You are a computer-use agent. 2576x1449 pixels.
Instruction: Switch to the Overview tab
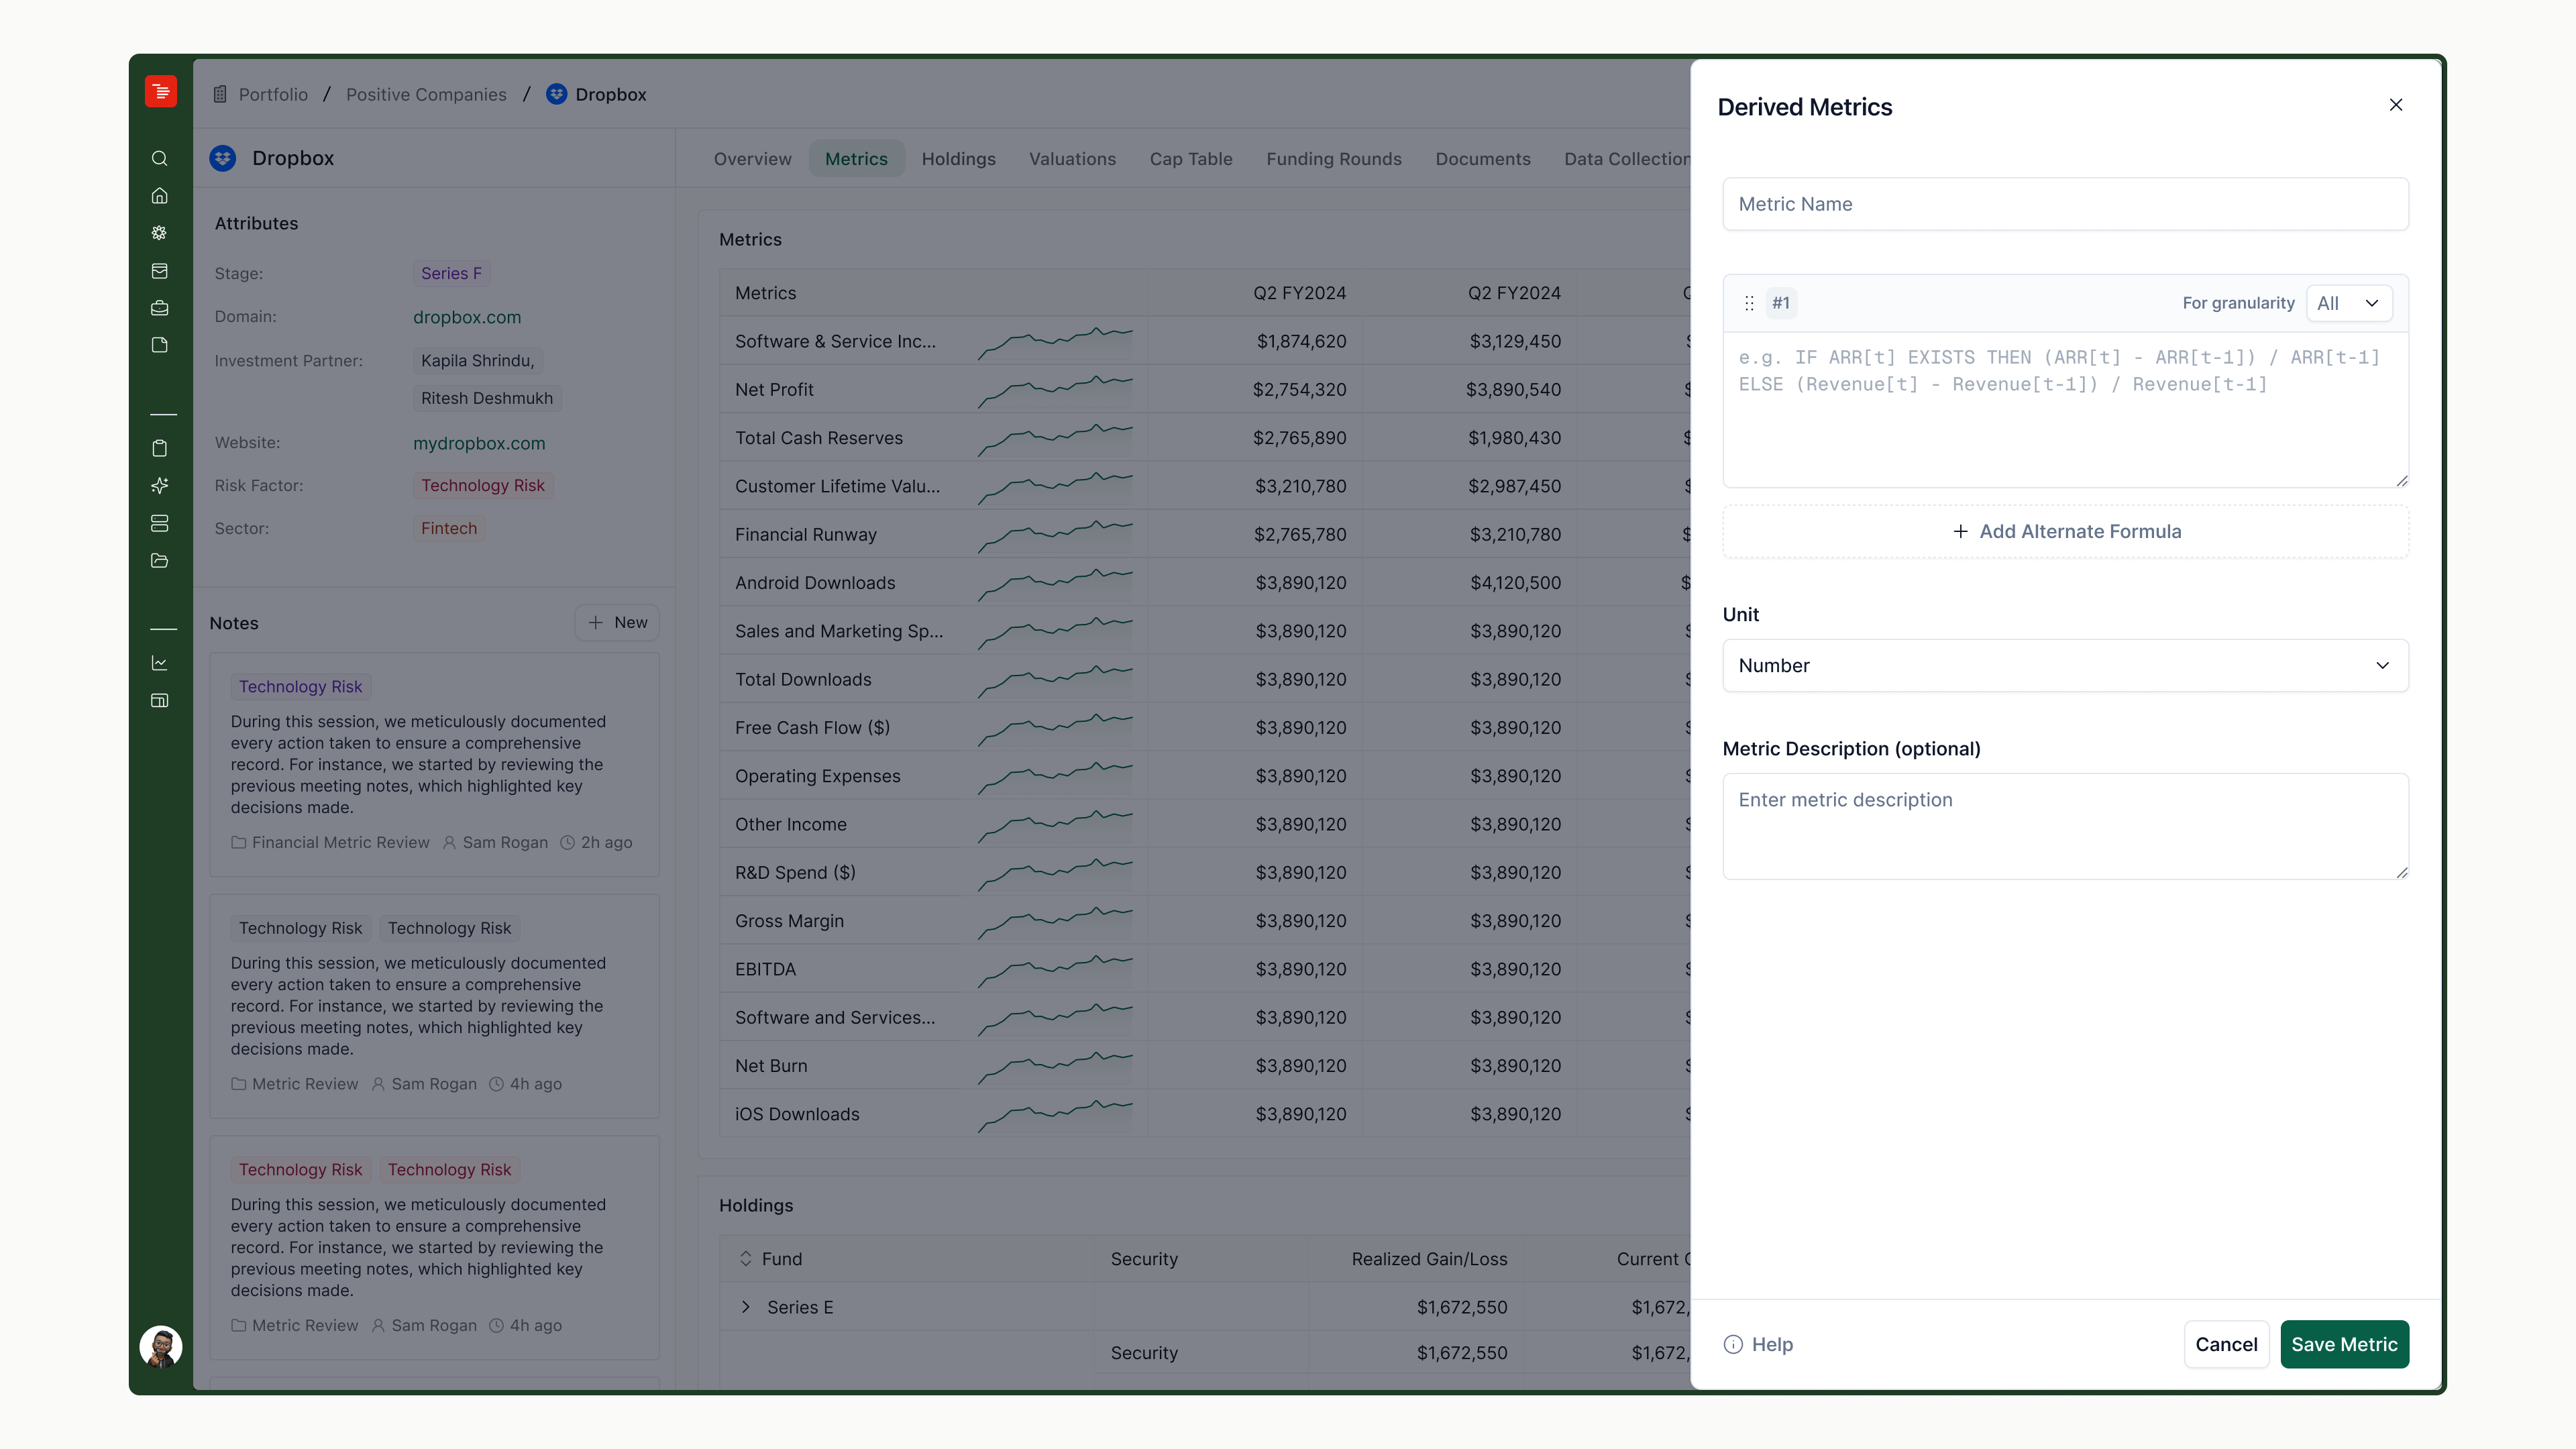coord(752,159)
